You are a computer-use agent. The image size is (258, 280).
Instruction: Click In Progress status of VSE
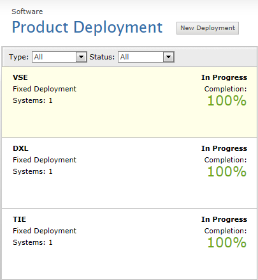tap(224, 77)
